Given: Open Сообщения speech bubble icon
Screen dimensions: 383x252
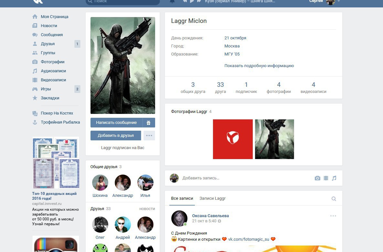Looking at the screenshot, I should pos(35,35).
